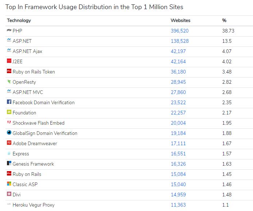253x211 pixels.
Task: Click the Divi icon
Action: click(9, 195)
